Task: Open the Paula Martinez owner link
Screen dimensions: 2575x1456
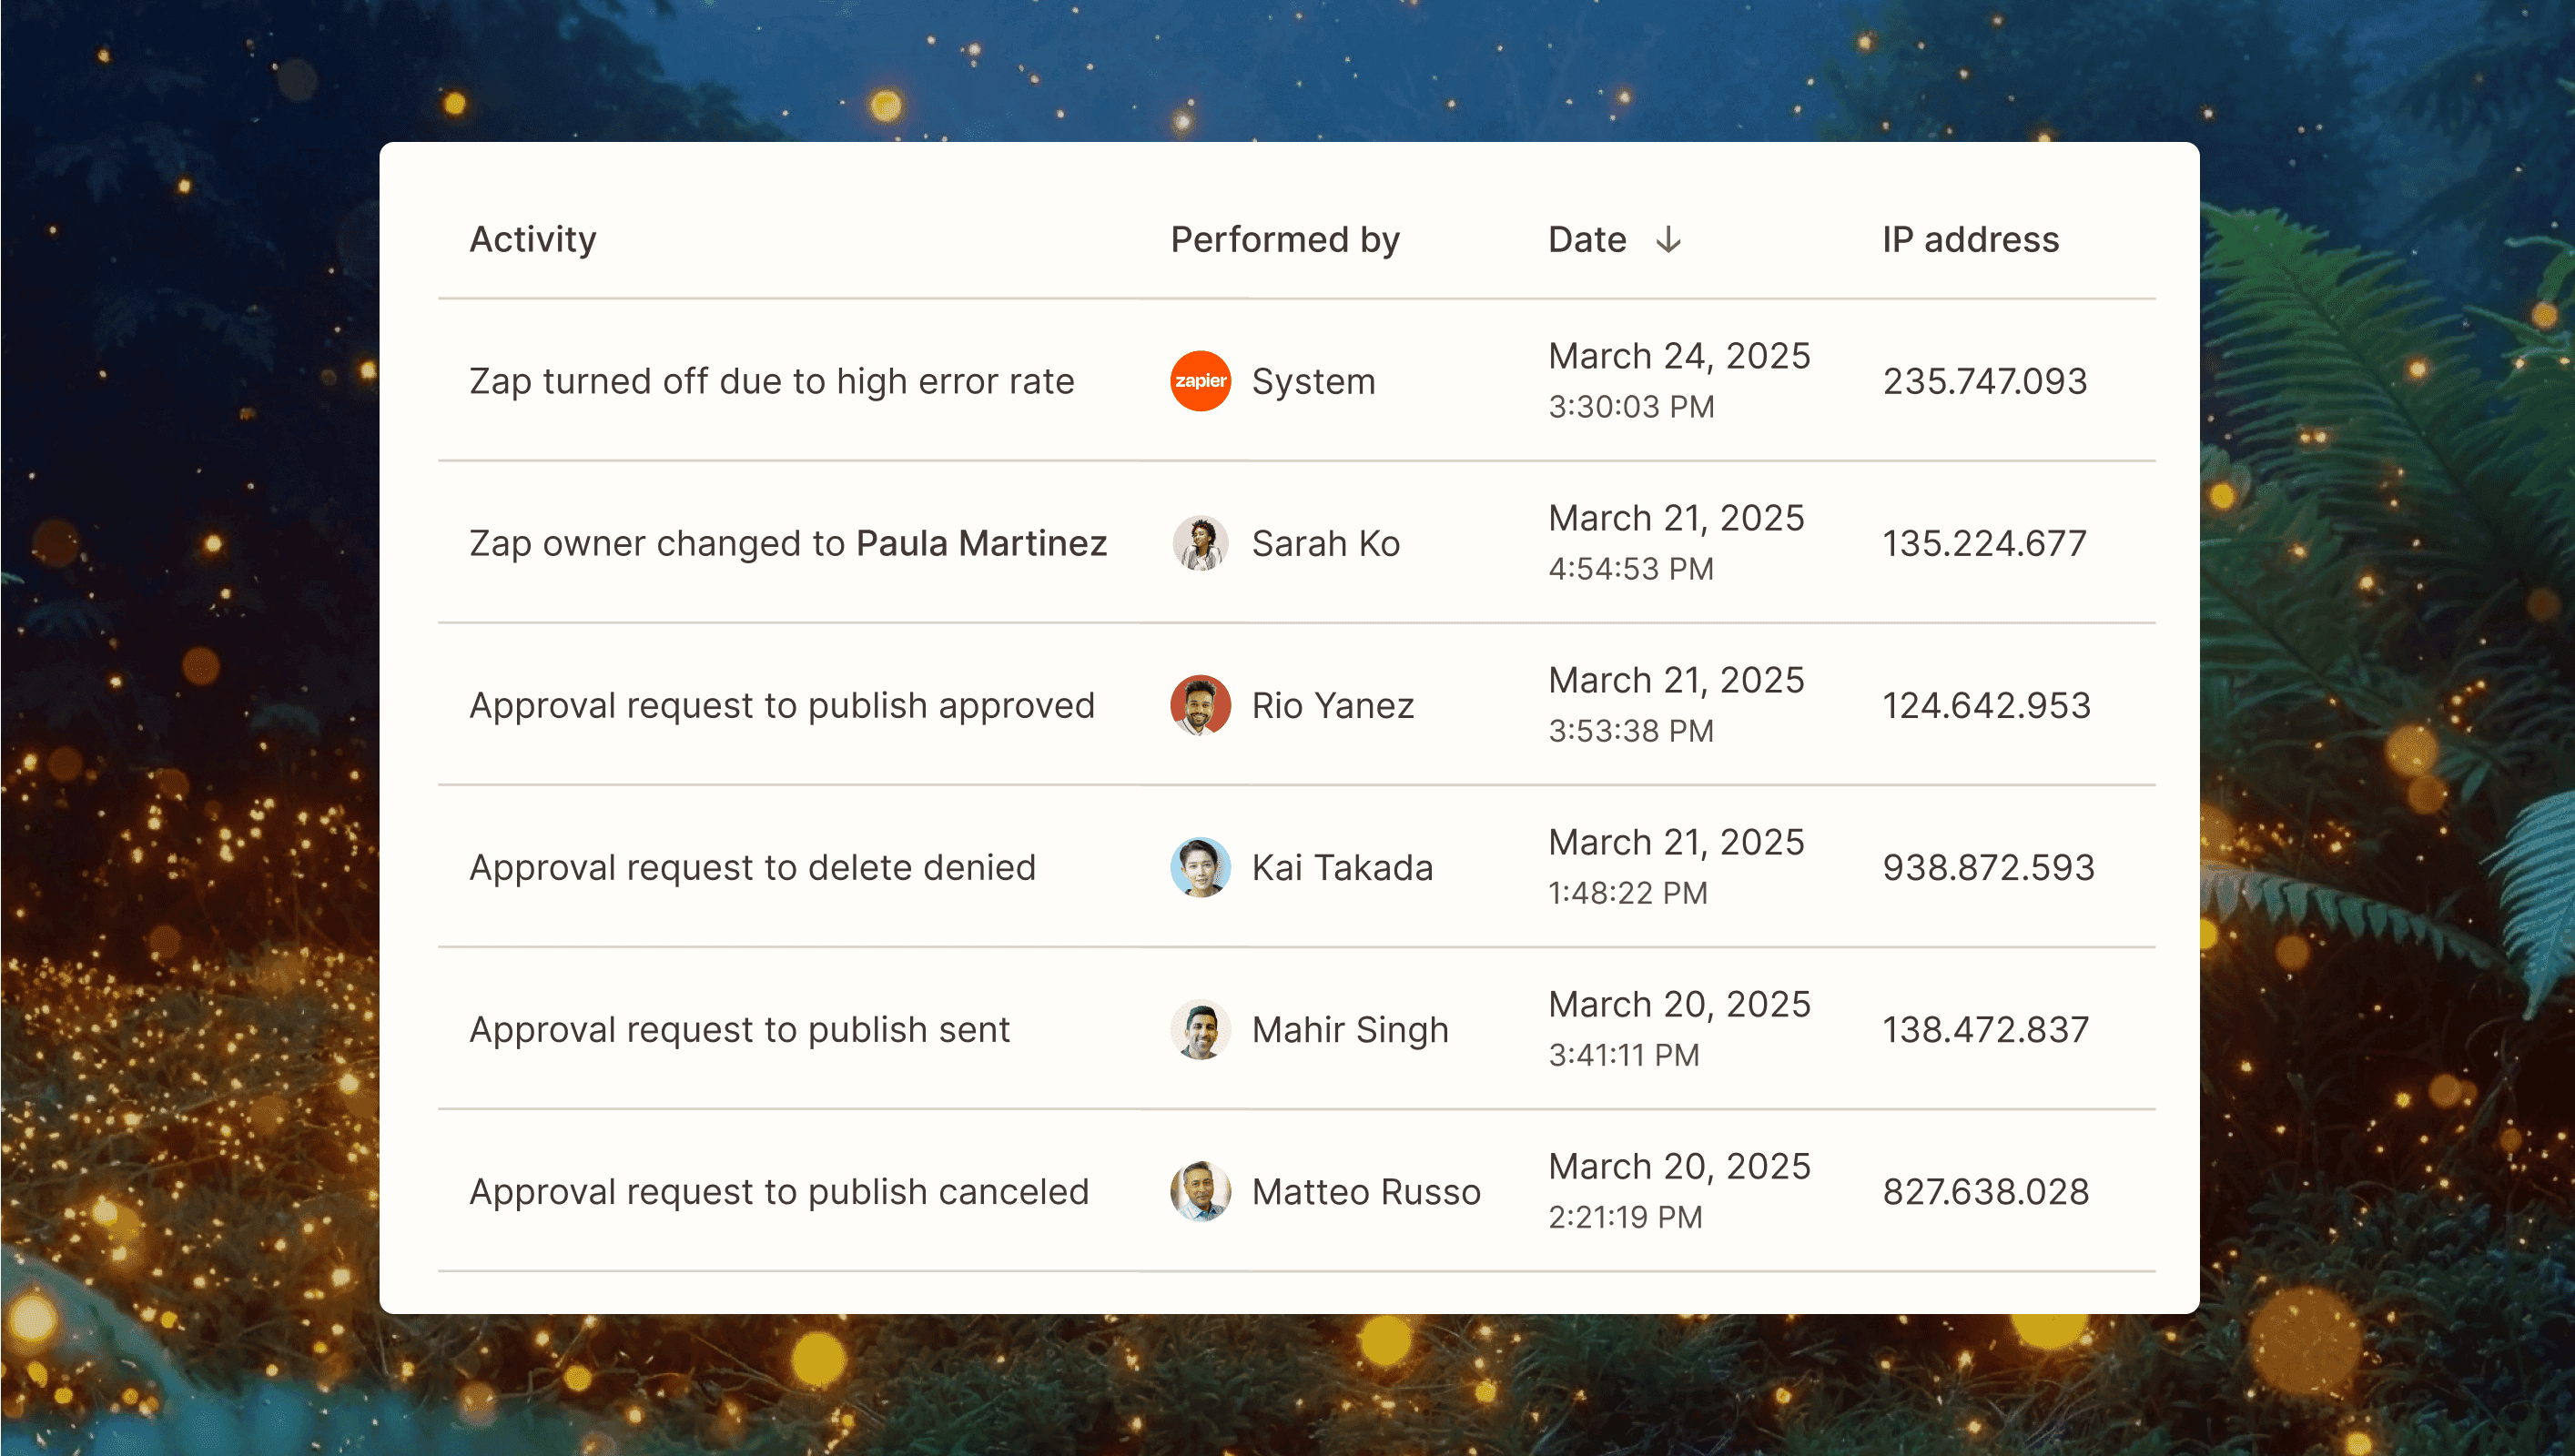Action: click(x=981, y=543)
